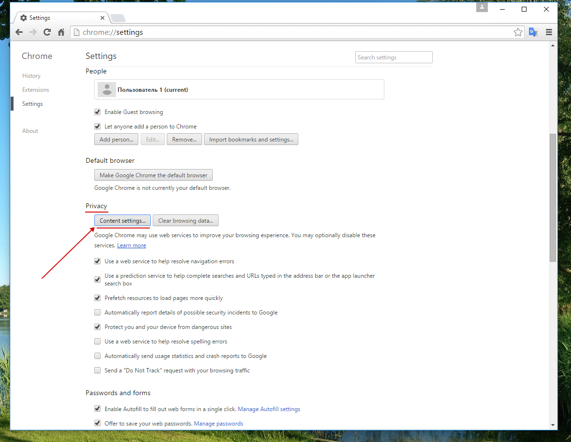The width and height of the screenshot is (571, 442).
Task: Open Import bookmarks and settings
Action: [x=251, y=139]
